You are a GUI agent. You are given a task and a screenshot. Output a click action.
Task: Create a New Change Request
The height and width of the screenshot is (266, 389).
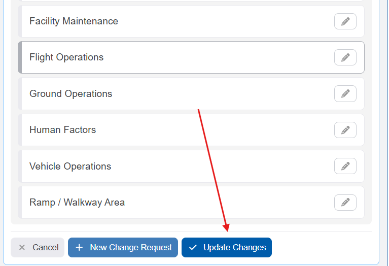[x=123, y=248]
